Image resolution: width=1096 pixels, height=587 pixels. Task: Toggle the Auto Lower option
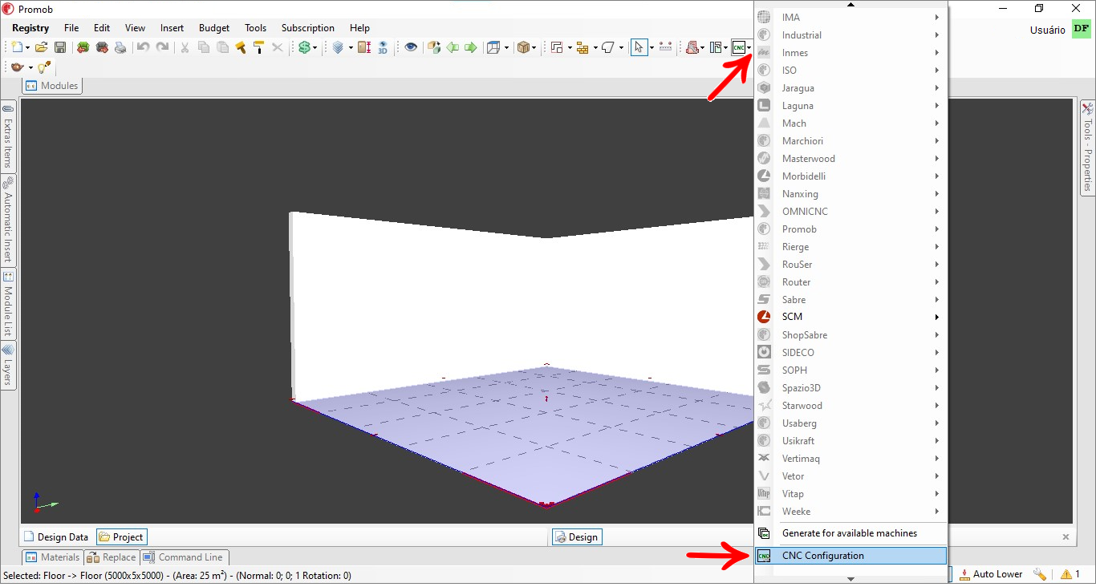[990, 574]
